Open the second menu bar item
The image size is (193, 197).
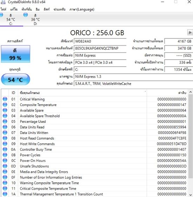pyautogui.click(x=14, y=9)
